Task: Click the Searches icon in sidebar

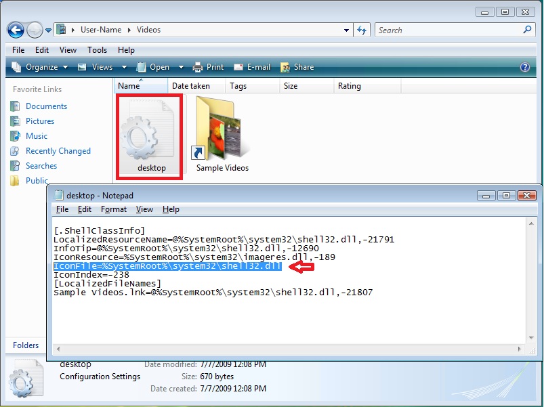Action: 15,166
